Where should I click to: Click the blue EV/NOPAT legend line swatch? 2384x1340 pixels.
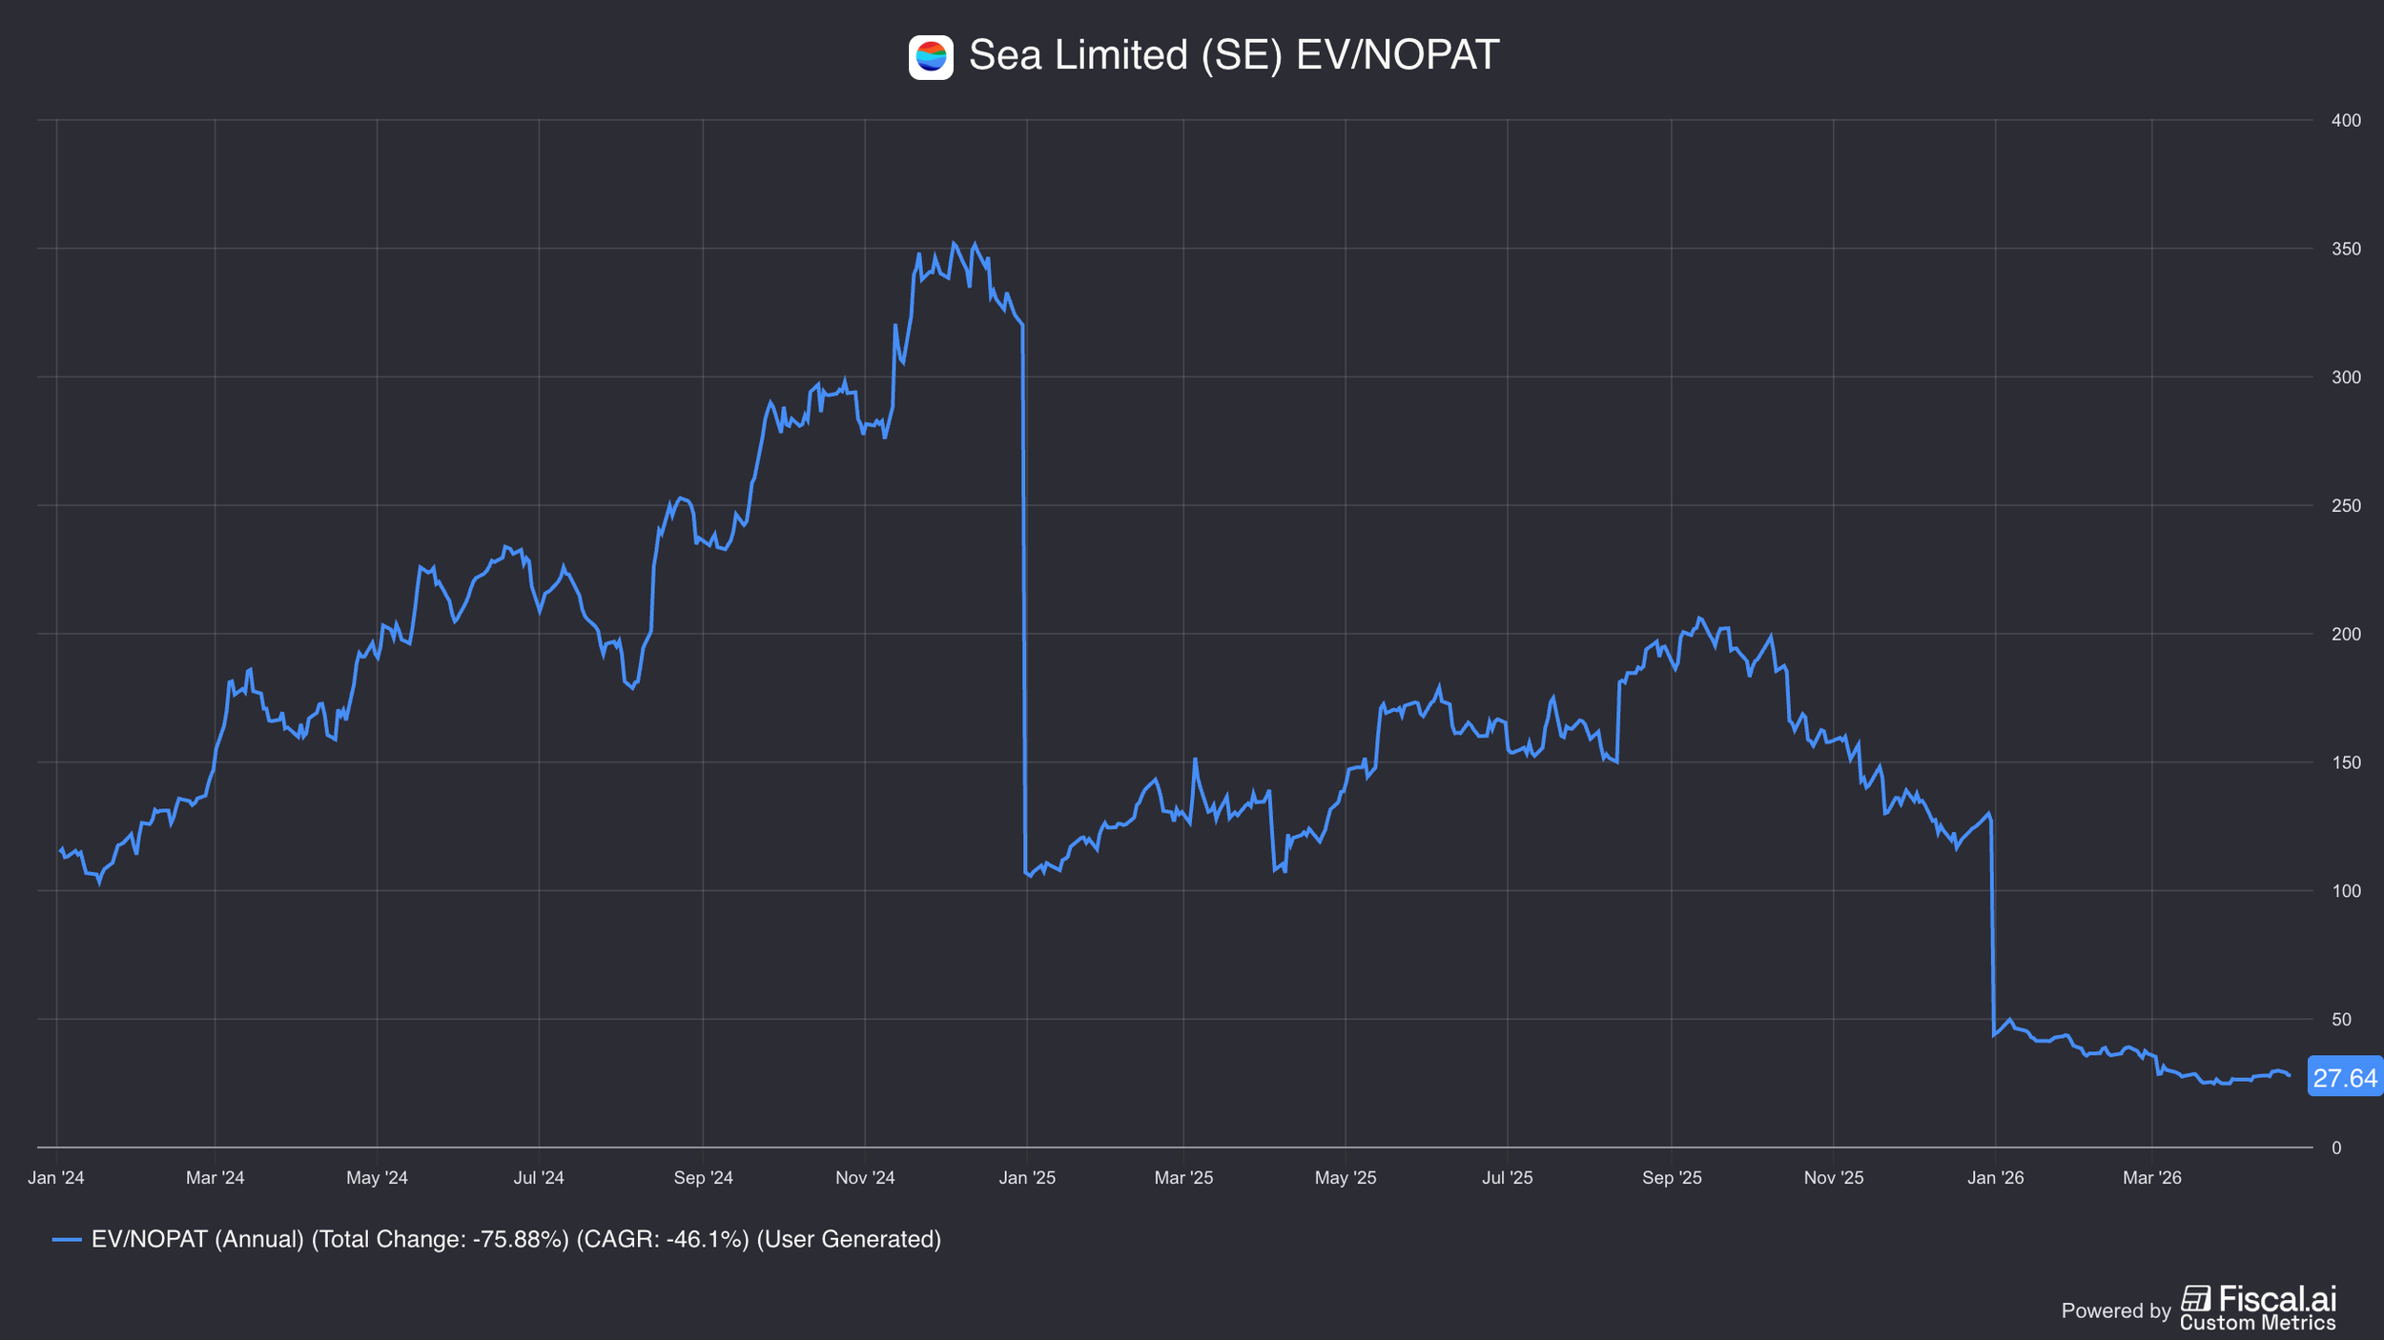[67, 1239]
